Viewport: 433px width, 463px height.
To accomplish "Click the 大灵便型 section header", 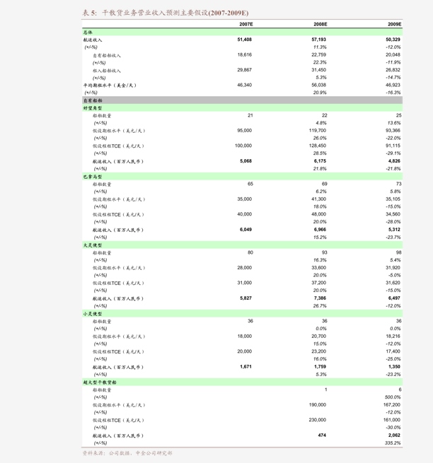I will (93, 245).
